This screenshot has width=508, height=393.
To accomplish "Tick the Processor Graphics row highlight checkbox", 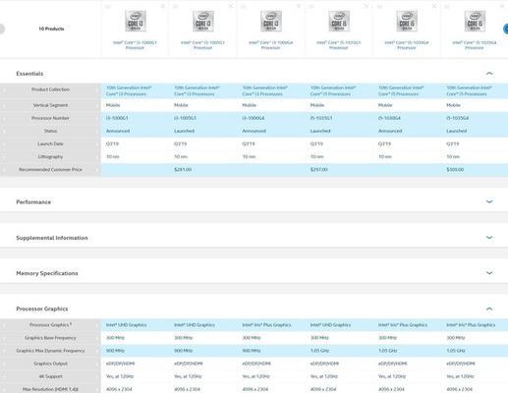I will 4,325.
